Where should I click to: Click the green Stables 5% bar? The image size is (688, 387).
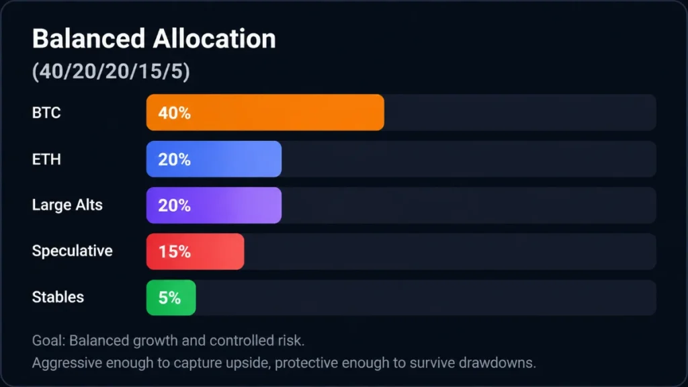(171, 298)
